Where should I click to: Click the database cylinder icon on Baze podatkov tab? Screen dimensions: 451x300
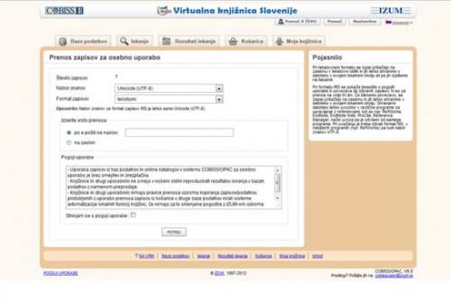(x=63, y=41)
